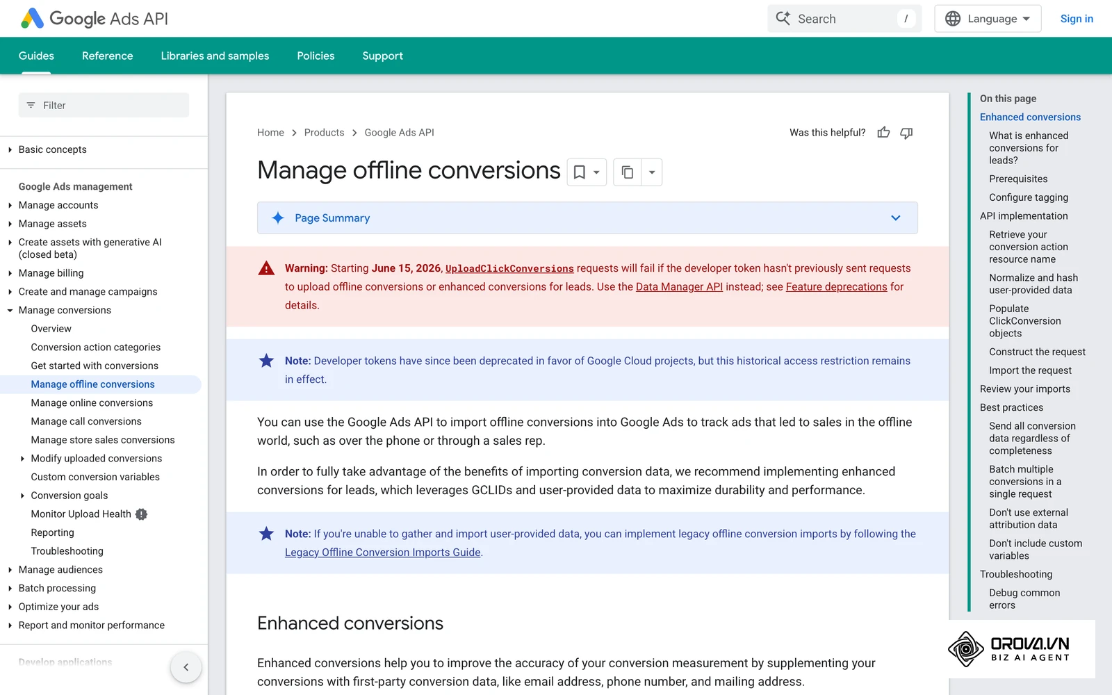This screenshot has height=695, width=1112.
Task: Click the thumbs up helpful icon
Action: [x=883, y=133]
